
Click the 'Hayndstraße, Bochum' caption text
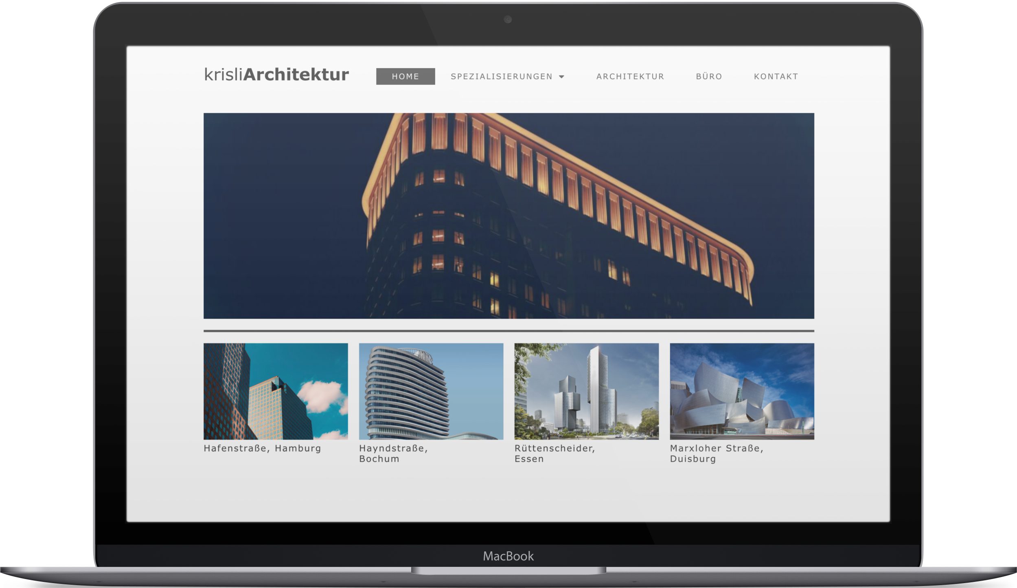click(x=393, y=454)
